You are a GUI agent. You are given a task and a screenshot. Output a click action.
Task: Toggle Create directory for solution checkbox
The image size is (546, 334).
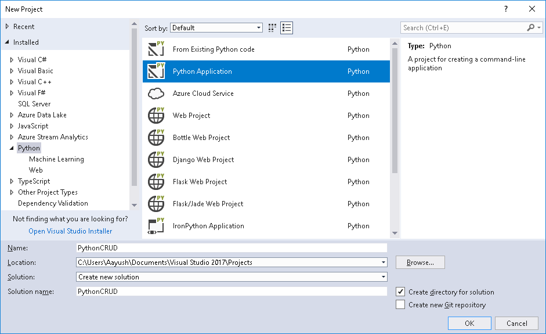point(400,292)
